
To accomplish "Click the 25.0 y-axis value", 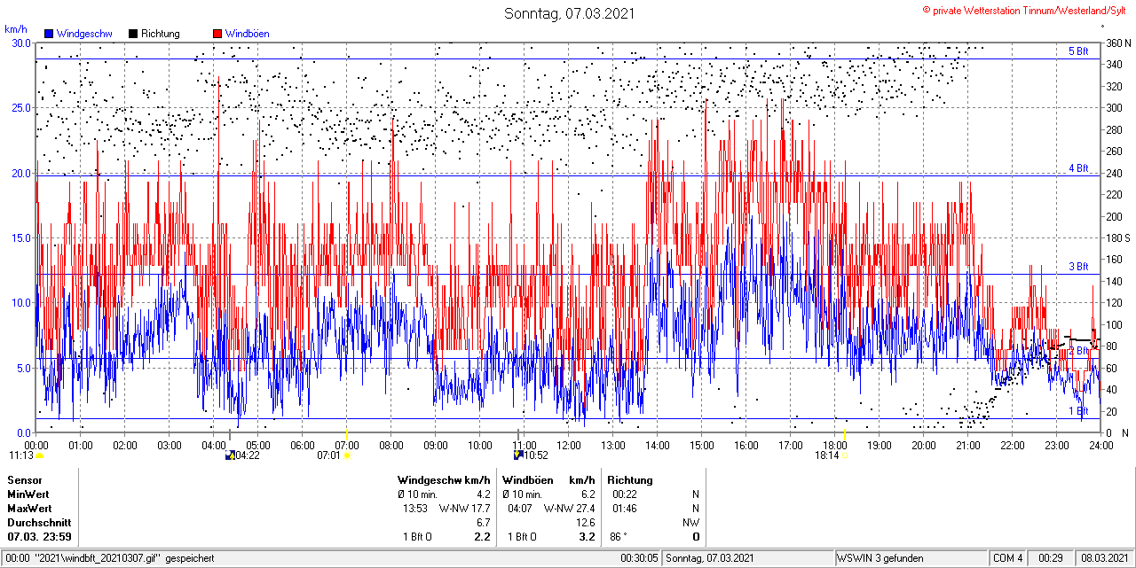I will click(x=21, y=107).
